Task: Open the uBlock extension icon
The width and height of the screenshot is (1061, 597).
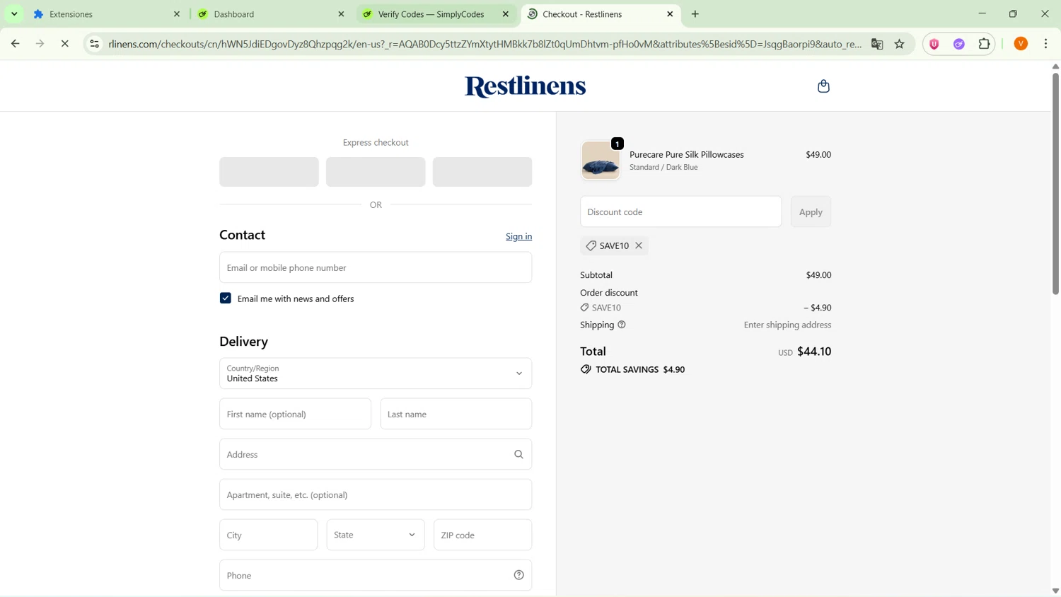Action: pyautogui.click(x=934, y=44)
